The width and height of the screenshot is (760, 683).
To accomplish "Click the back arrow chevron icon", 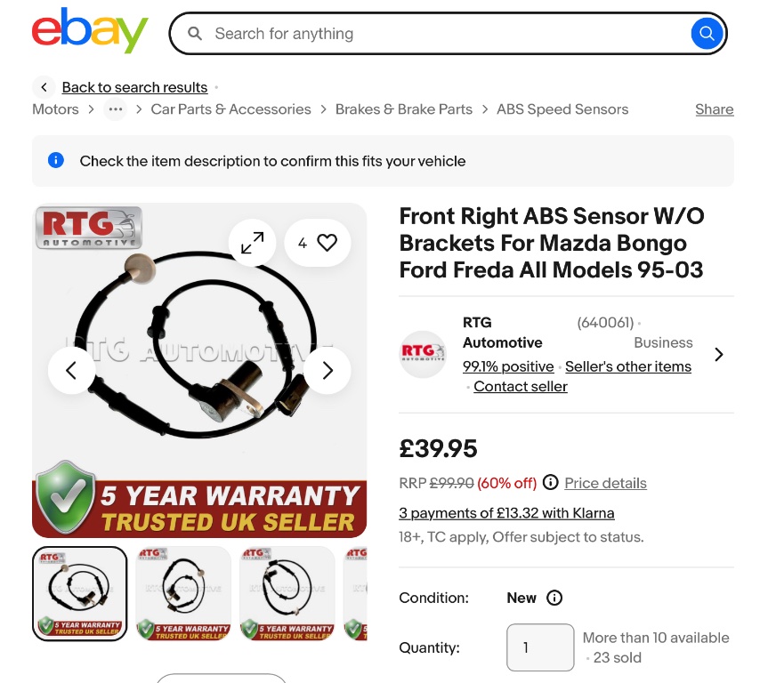I will click(44, 87).
